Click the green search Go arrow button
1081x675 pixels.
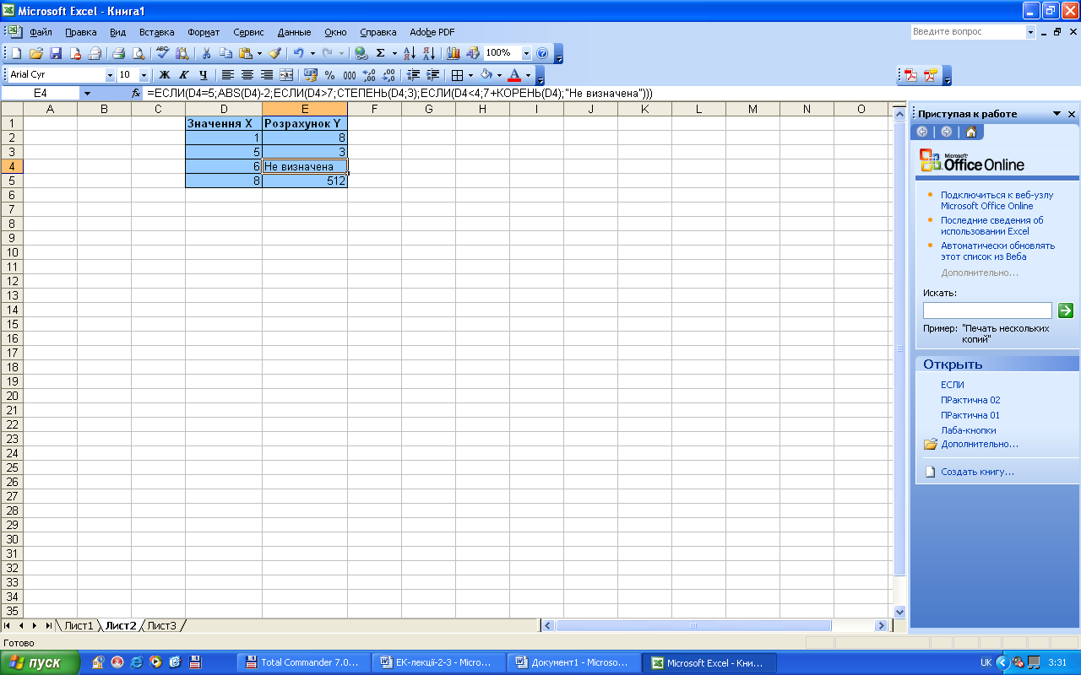[1066, 310]
